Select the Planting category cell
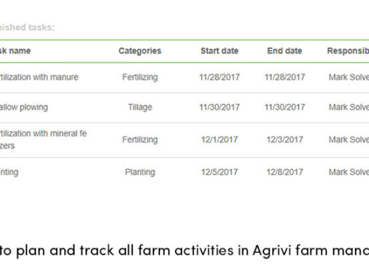Image resolution: width=369 pixels, height=267 pixels. (x=140, y=172)
